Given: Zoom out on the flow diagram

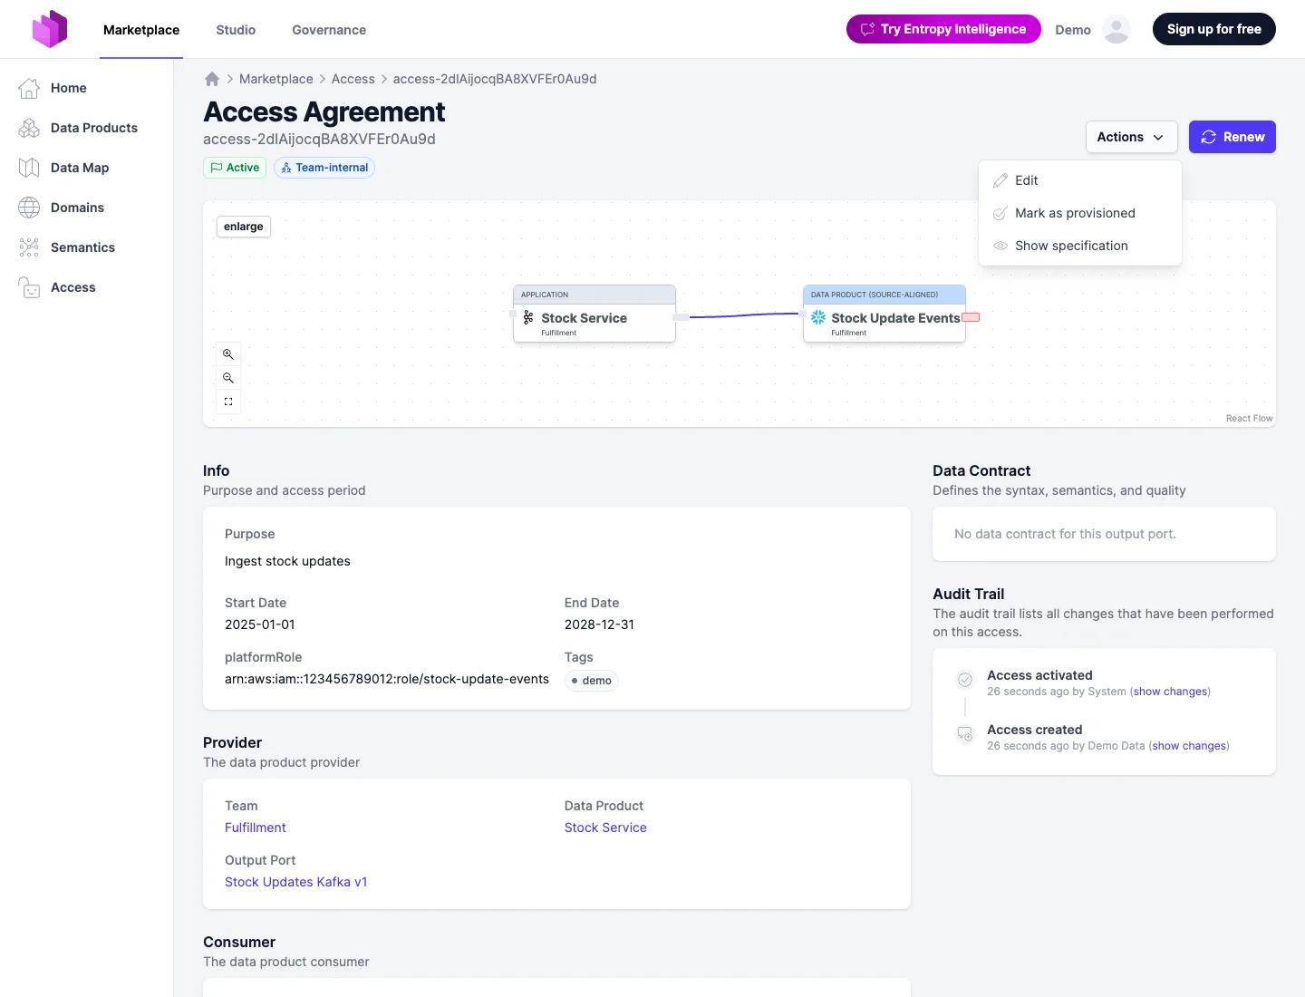Looking at the screenshot, I should tap(228, 378).
